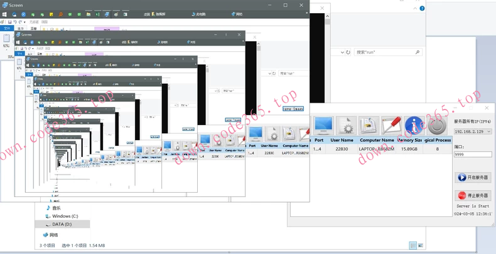Click the 开启服务器 start server button
This screenshot has width=496, height=254.
(x=473, y=178)
